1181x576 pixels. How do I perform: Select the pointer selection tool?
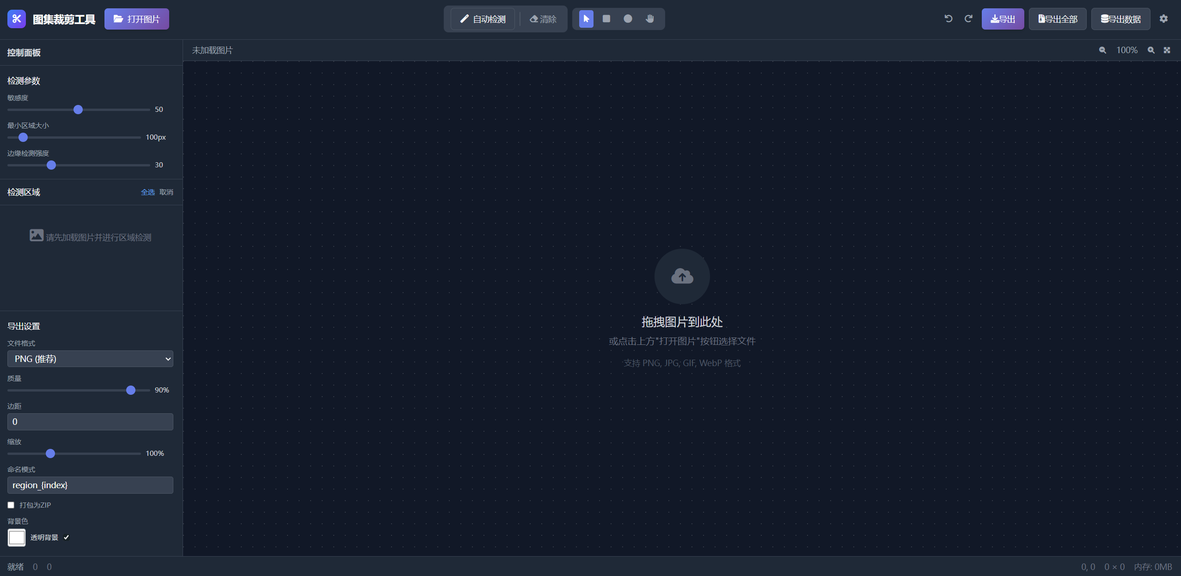[x=586, y=19]
